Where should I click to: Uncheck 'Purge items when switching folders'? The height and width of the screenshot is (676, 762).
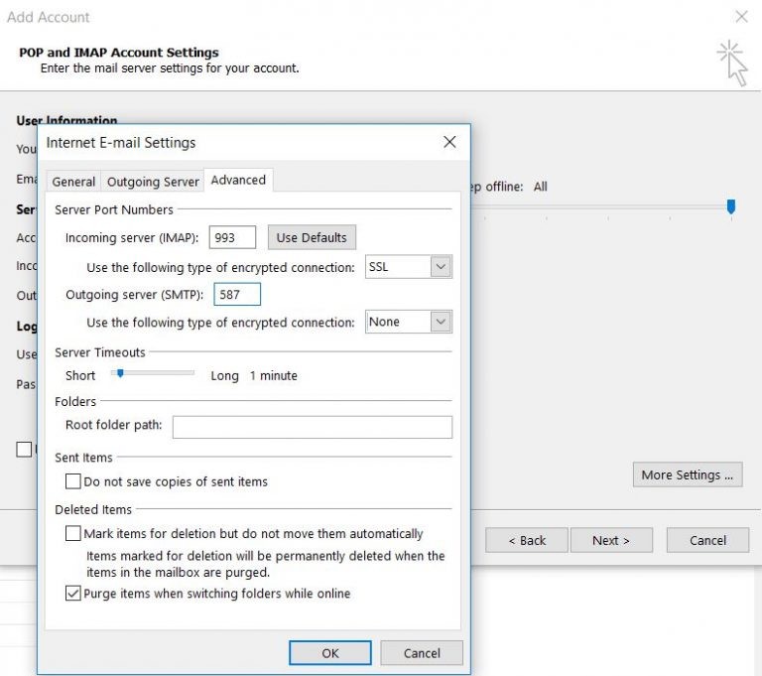point(73,594)
